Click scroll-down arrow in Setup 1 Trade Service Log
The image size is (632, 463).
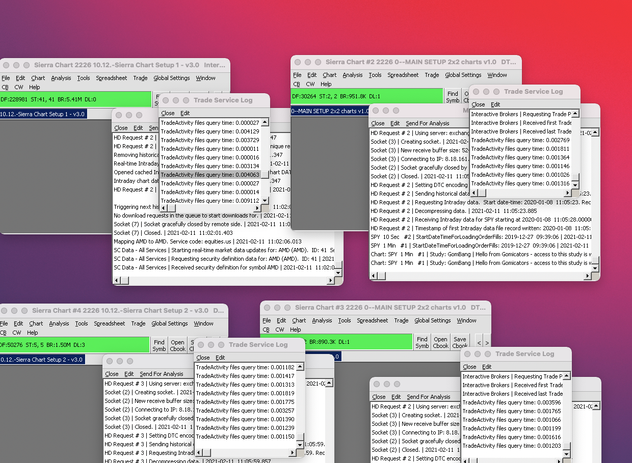coord(265,201)
